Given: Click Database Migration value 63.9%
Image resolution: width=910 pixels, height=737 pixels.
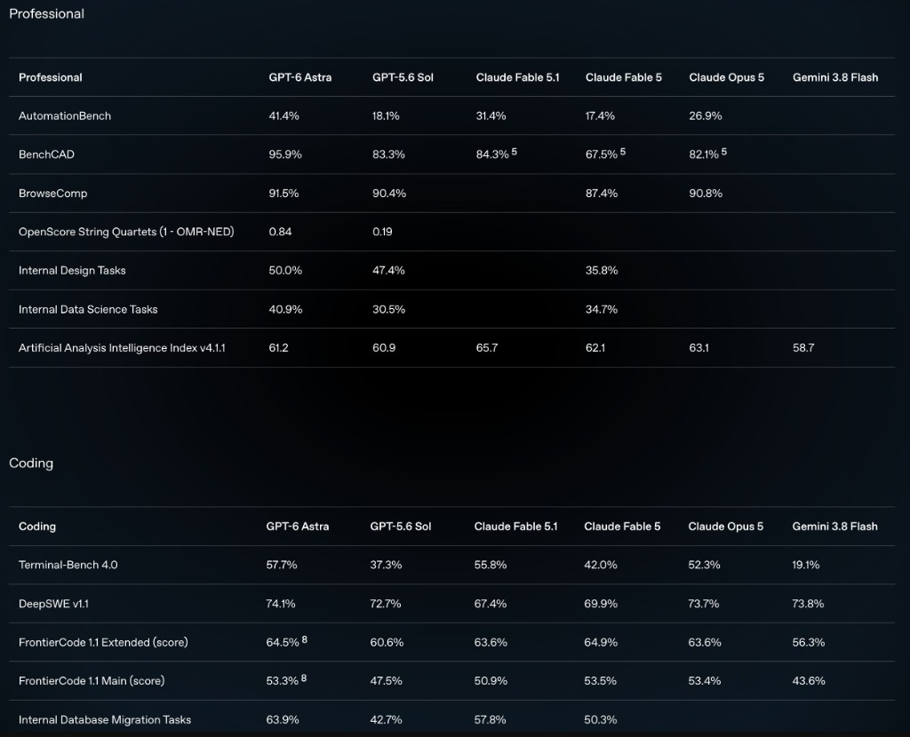Looking at the screenshot, I should 283,719.
